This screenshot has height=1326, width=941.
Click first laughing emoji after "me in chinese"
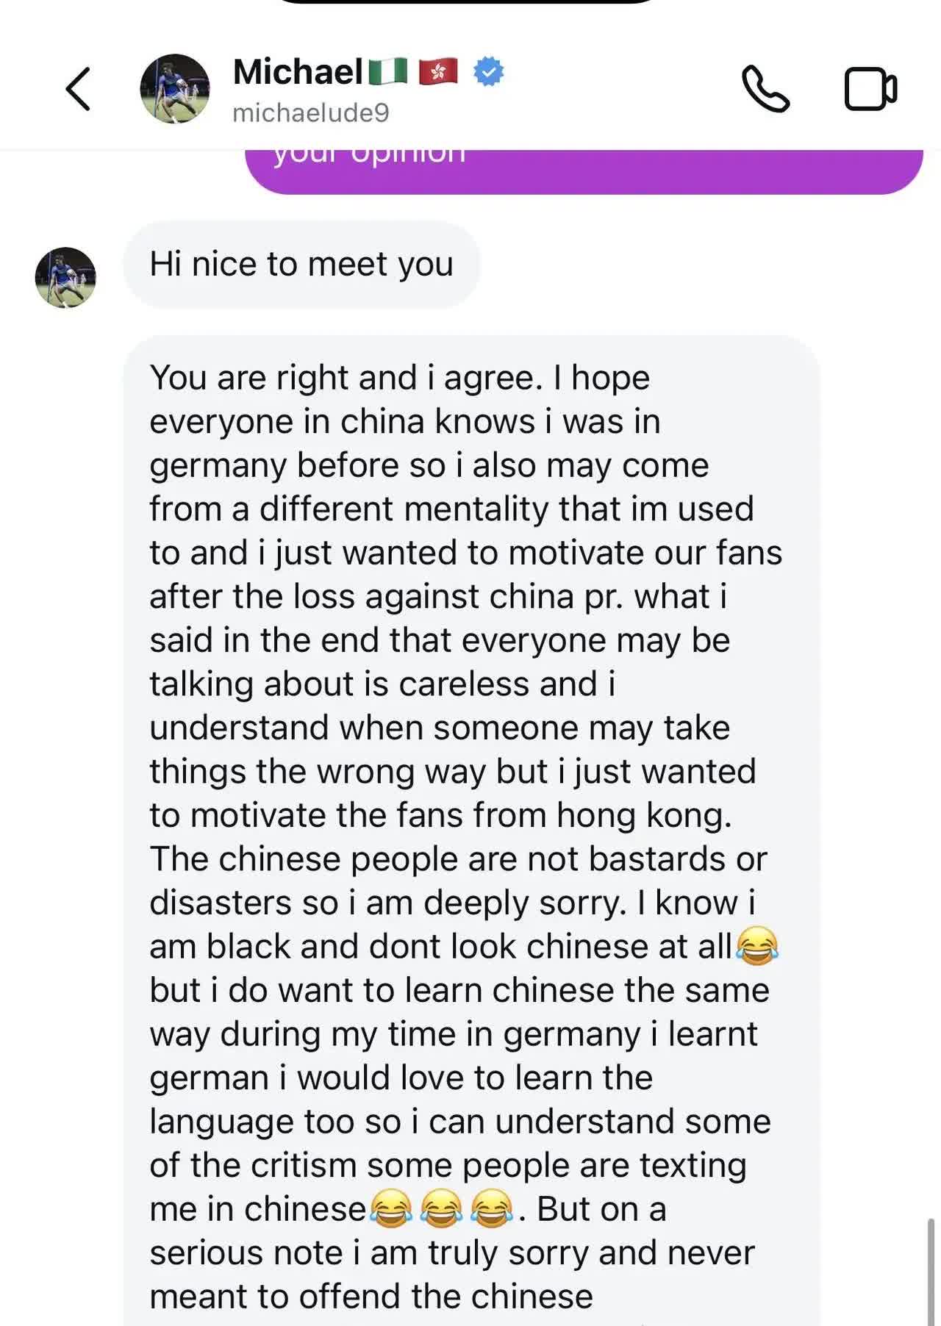pos(390,1208)
